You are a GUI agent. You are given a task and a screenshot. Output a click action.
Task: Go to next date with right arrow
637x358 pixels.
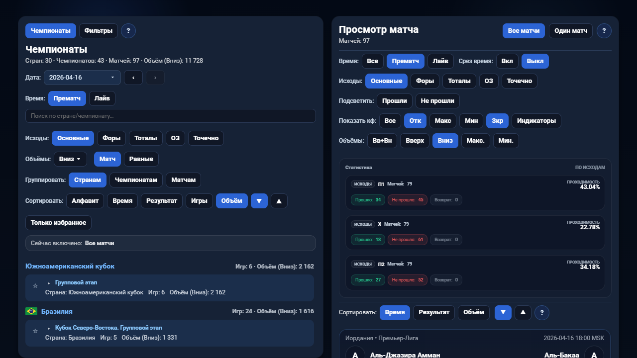coord(155,78)
